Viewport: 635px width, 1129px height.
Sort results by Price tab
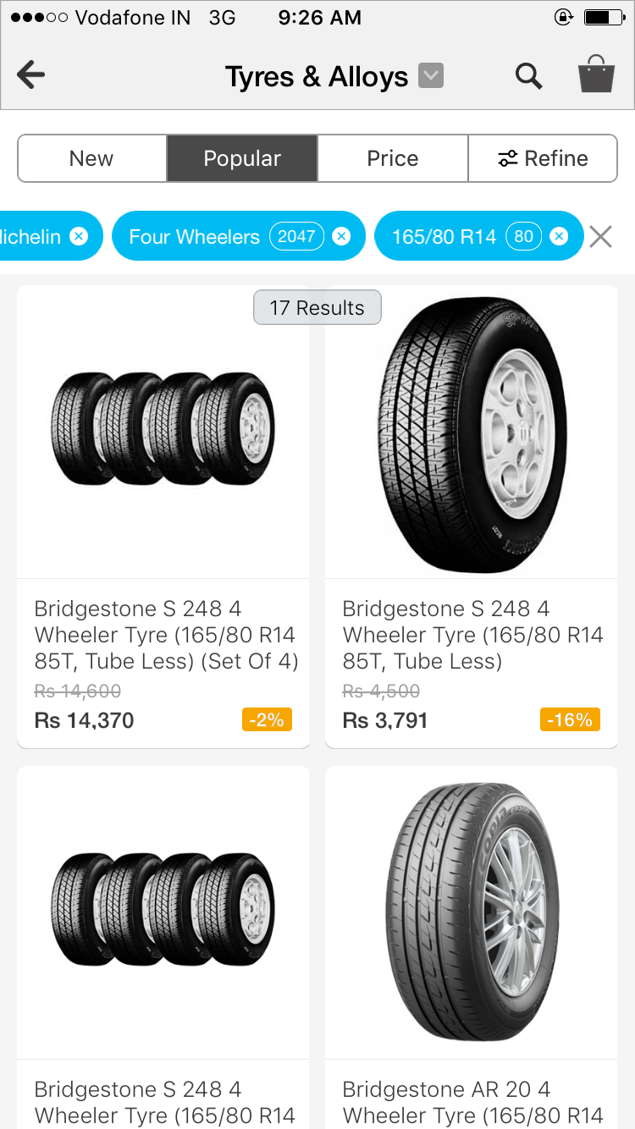[393, 158]
